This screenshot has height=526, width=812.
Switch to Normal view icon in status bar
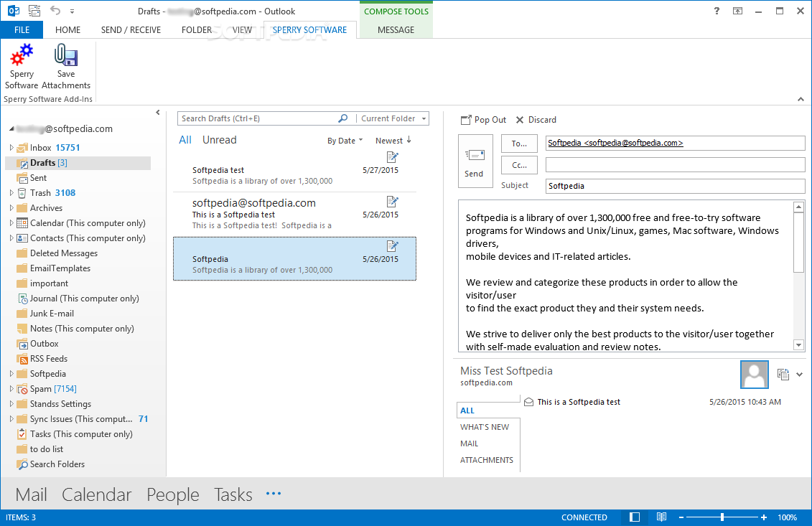point(635,517)
